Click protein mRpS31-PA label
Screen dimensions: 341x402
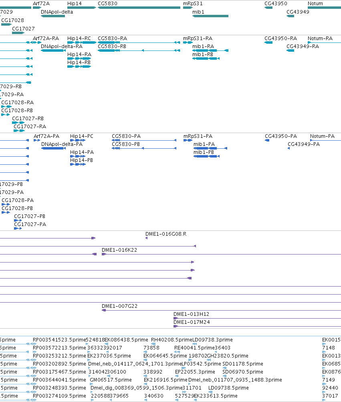198,136
